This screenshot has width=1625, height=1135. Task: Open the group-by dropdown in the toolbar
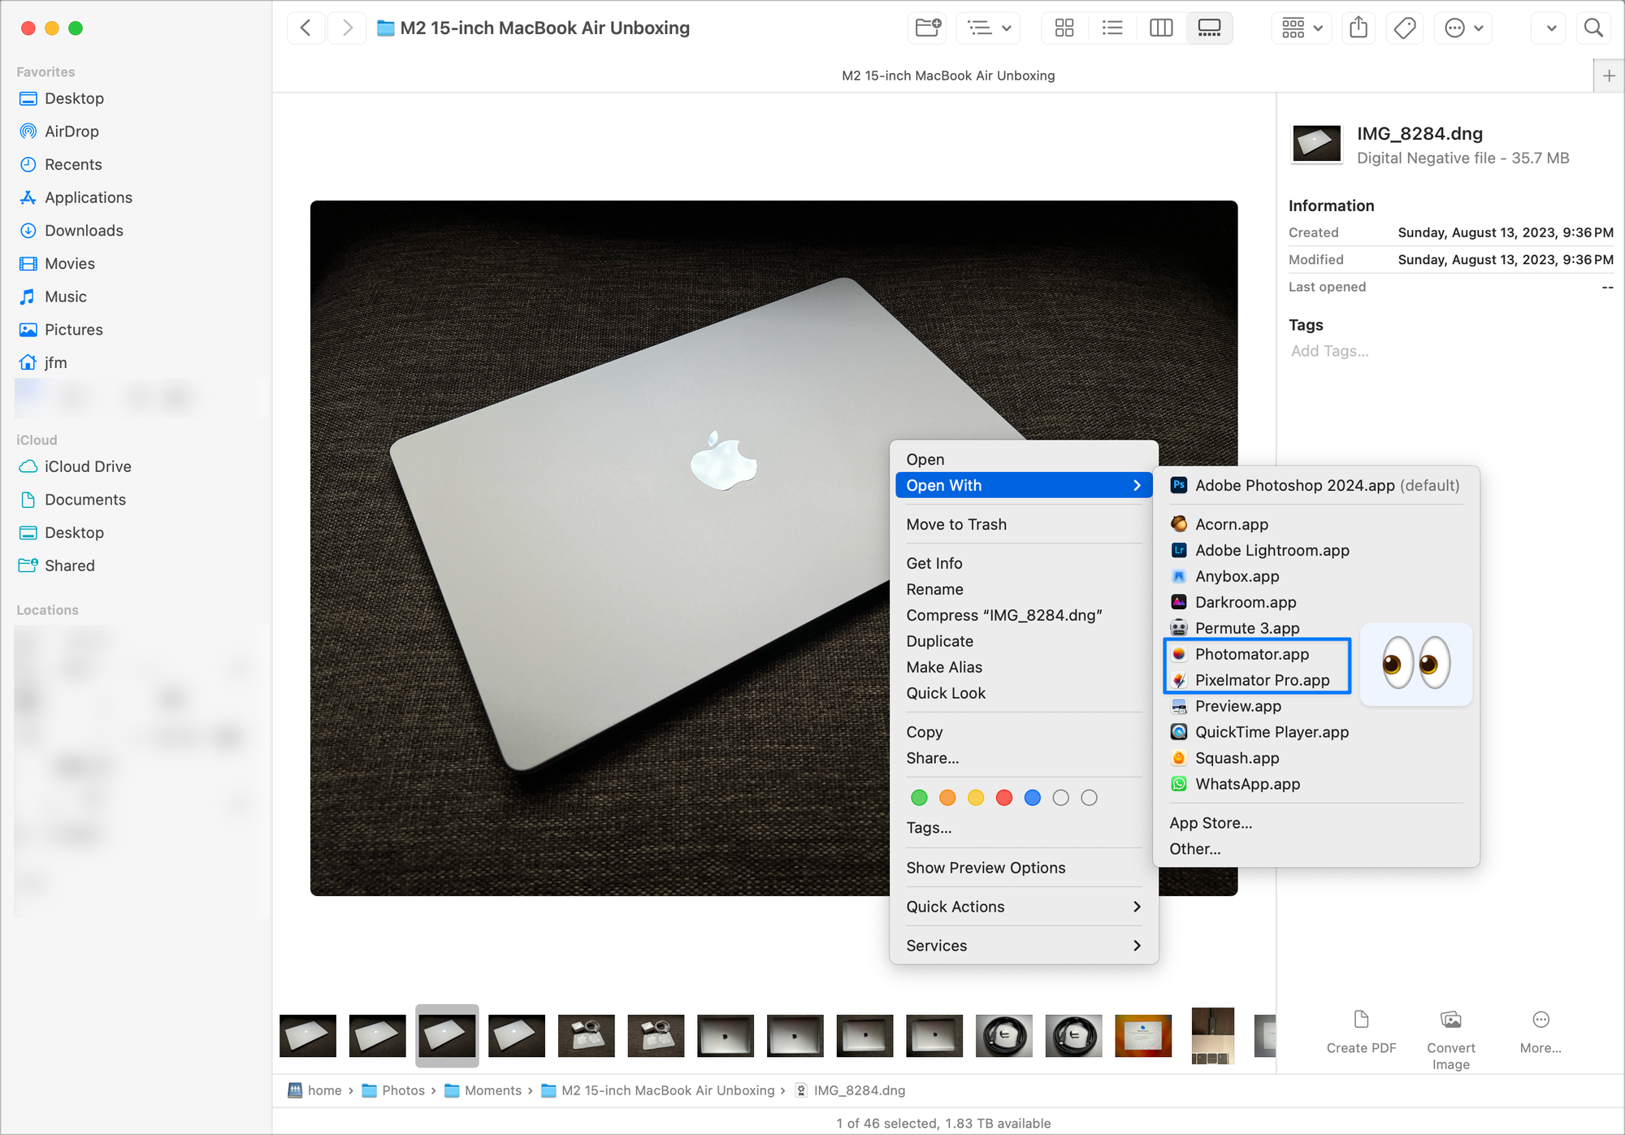coord(1301,28)
